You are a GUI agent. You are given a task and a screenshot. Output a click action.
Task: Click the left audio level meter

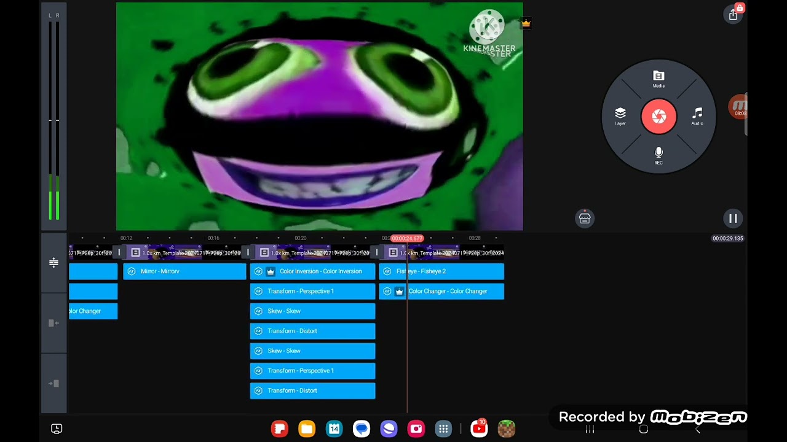click(x=51, y=120)
